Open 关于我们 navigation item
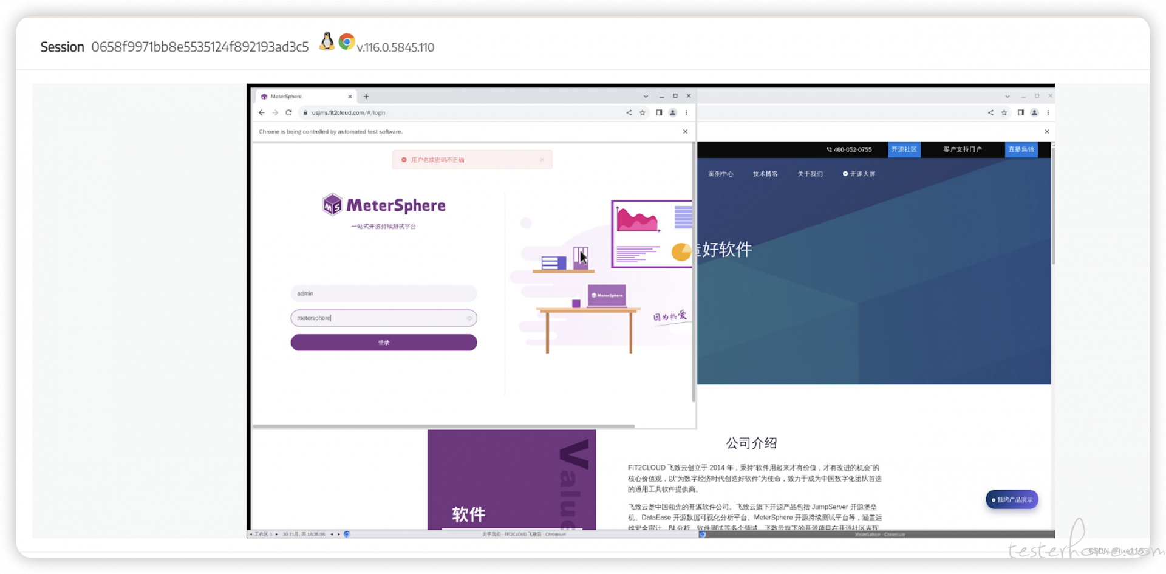The height and width of the screenshot is (574, 1166). tap(810, 174)
